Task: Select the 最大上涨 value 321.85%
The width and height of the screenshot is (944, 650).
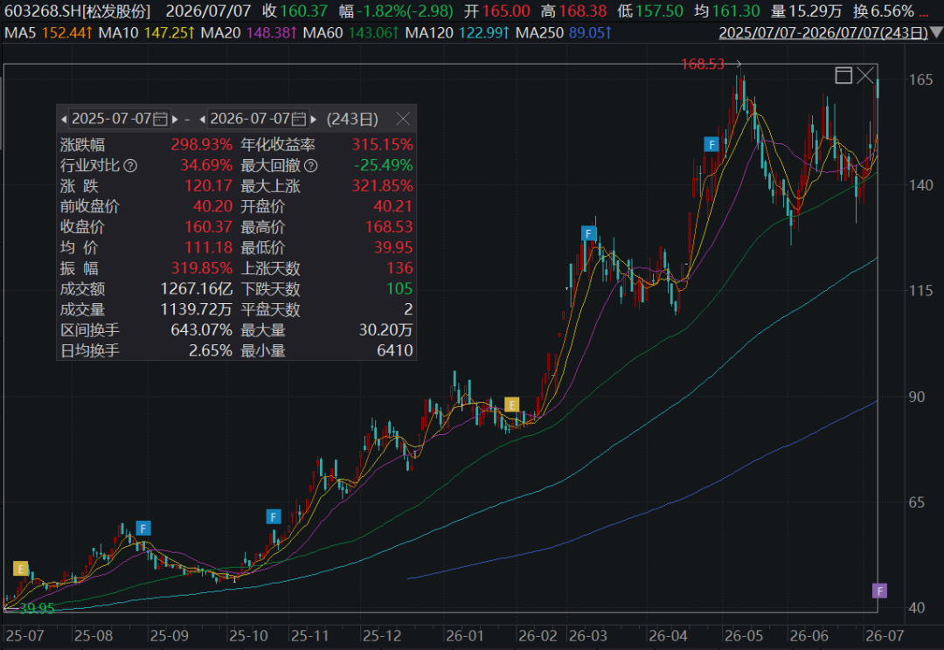Action: [382, 186]
